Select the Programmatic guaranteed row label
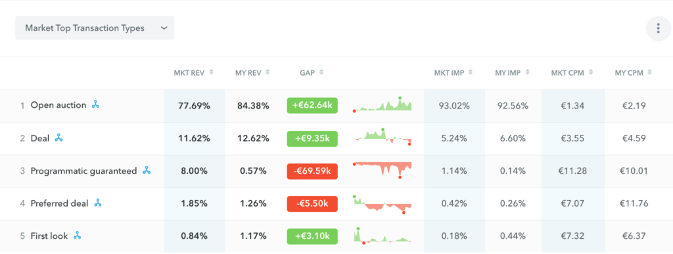The image size is (673, 254). (x=83, y=171)
